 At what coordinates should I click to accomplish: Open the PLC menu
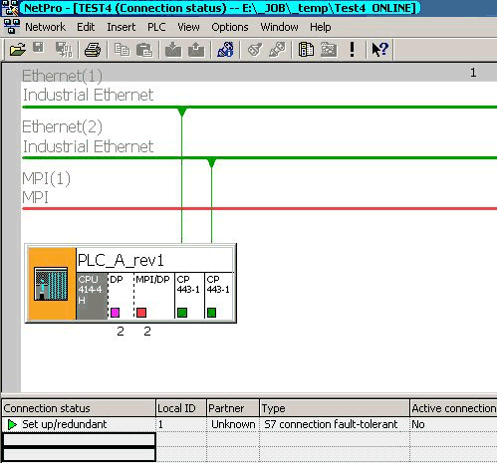click(x=156, y=27)
